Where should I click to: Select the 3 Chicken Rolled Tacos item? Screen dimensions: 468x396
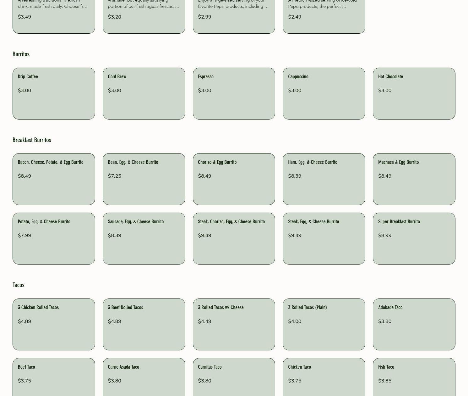(x=54, y=324)
